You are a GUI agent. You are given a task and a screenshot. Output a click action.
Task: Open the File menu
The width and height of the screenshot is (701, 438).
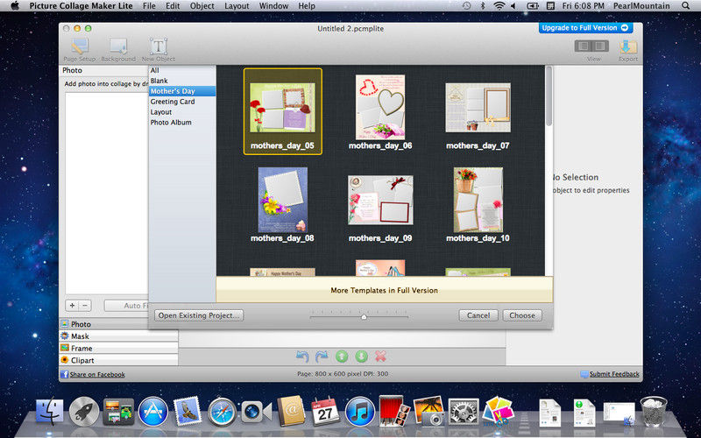[149, 6]
